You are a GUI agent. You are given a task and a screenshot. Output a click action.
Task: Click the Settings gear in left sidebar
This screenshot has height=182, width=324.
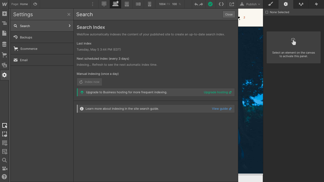coord(4,75)
